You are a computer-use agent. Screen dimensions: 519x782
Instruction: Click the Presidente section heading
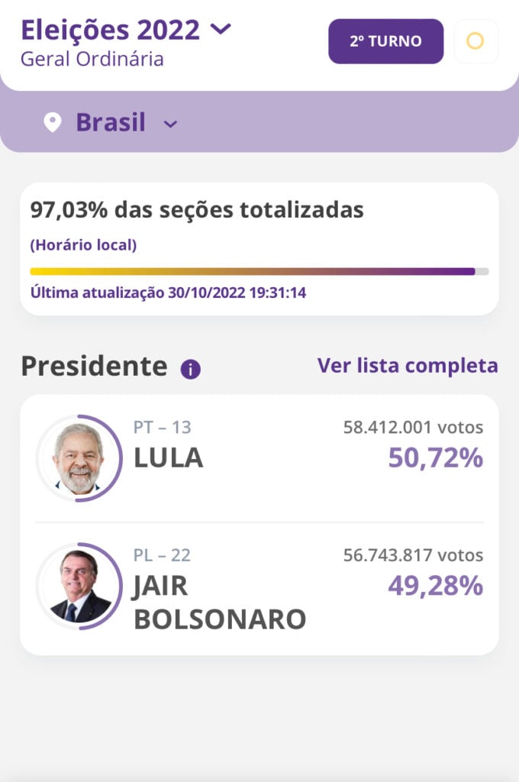pyautogui.click(x=94, y=367)
